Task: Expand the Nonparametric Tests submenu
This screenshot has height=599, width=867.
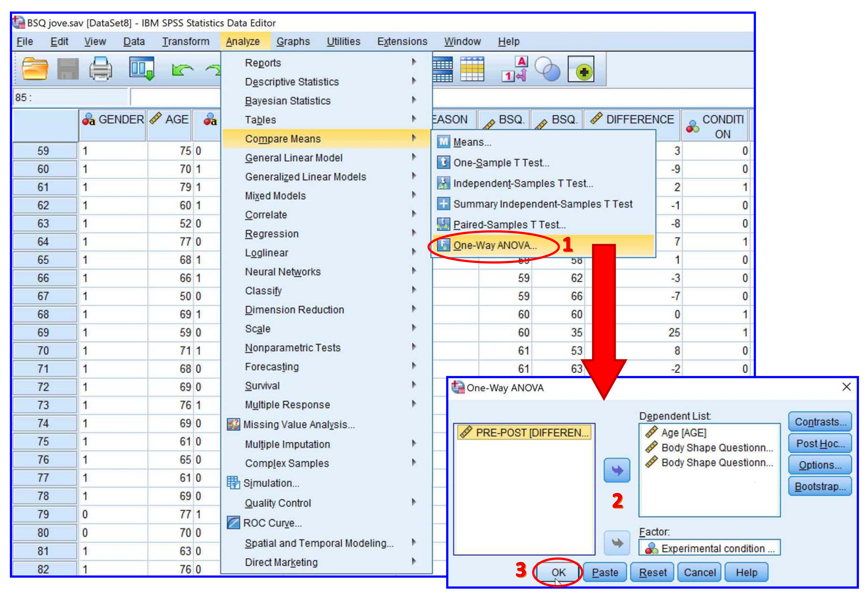Action: (x=292, y=348)
